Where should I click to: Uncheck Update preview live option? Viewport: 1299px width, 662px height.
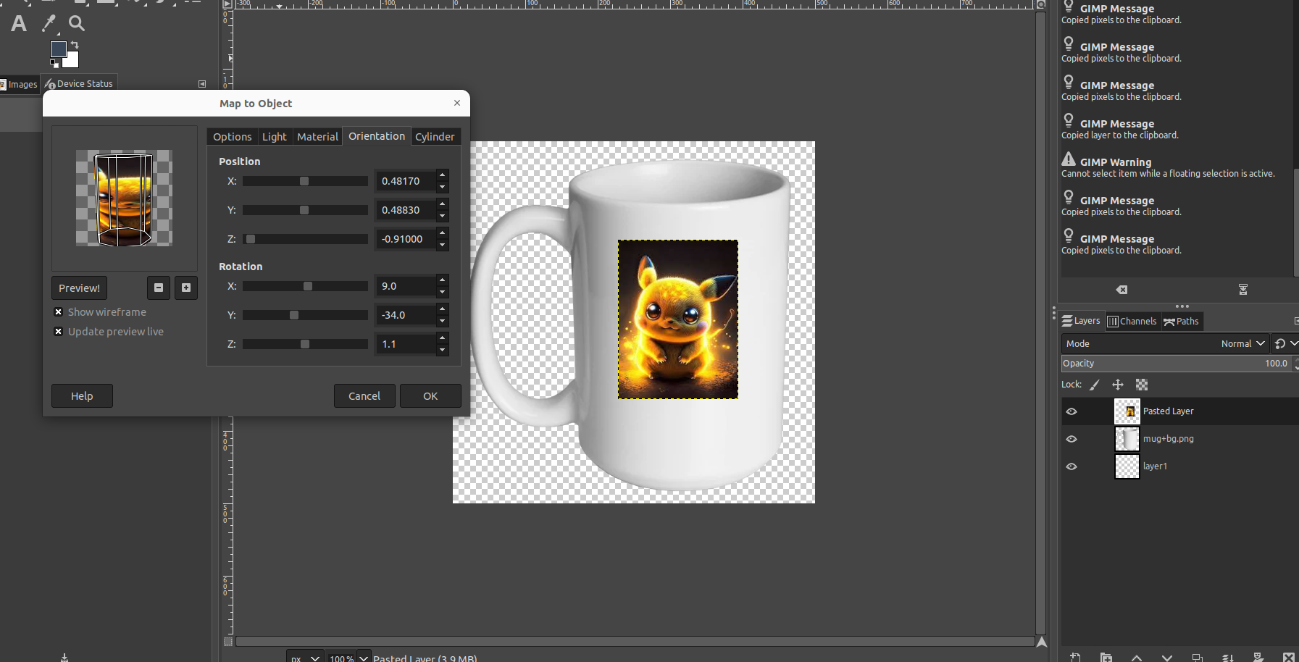59,332
